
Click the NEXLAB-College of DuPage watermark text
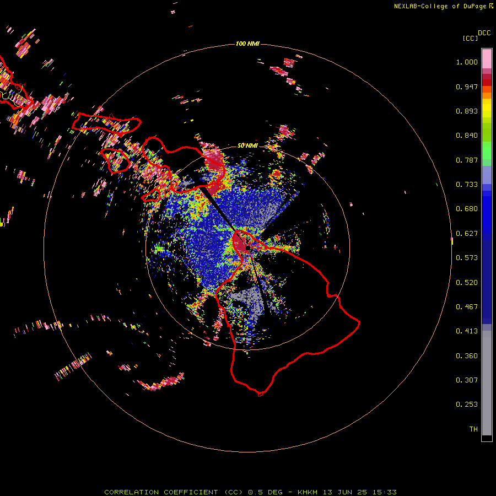(x=443, y=6)
